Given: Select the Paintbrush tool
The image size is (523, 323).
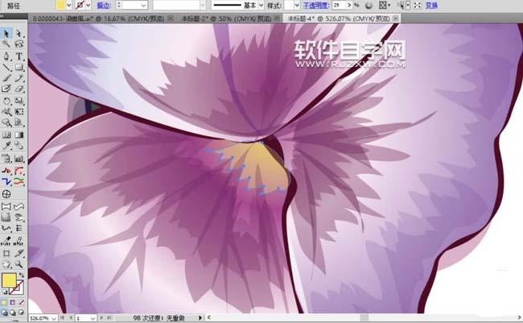Looking at the screenshot, I should click(x=6, y=78).
